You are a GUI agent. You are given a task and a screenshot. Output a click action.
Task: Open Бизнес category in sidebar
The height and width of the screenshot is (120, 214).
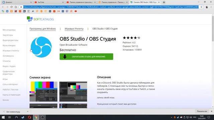(x=6, y=100)
